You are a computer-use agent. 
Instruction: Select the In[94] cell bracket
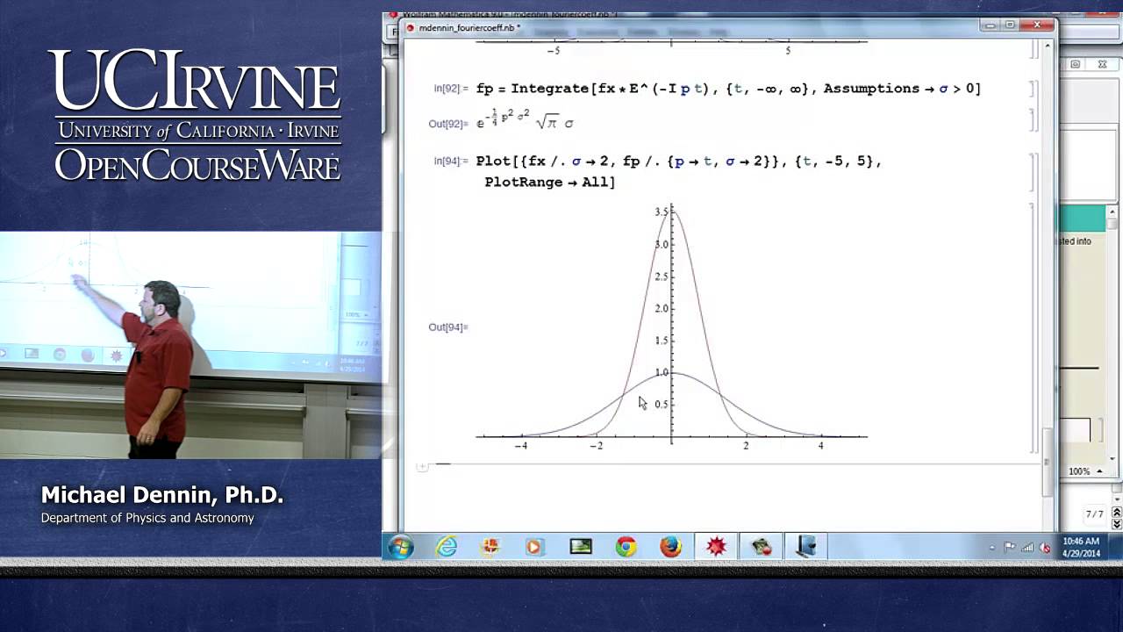coord(1034,172)
